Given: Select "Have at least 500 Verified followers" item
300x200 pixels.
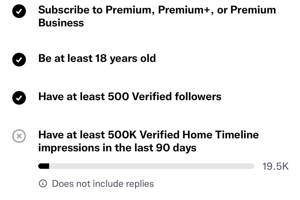Looking at the screenshot, I should coord(130,97).
